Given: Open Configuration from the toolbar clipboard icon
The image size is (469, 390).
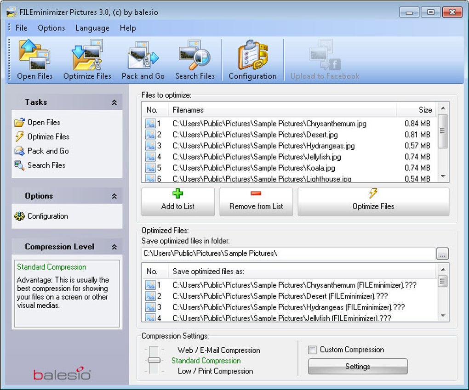Looking at the screenshot, I should (253, 55).
